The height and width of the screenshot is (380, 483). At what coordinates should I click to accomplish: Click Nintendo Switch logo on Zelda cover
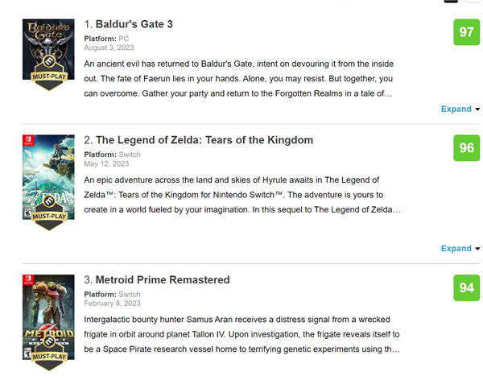(x=27, y=139)
